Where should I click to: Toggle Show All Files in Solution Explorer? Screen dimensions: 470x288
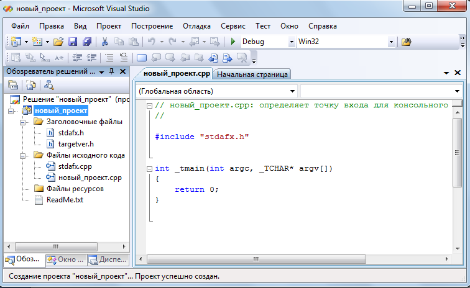pyautogui.click(x=30, y=86)
